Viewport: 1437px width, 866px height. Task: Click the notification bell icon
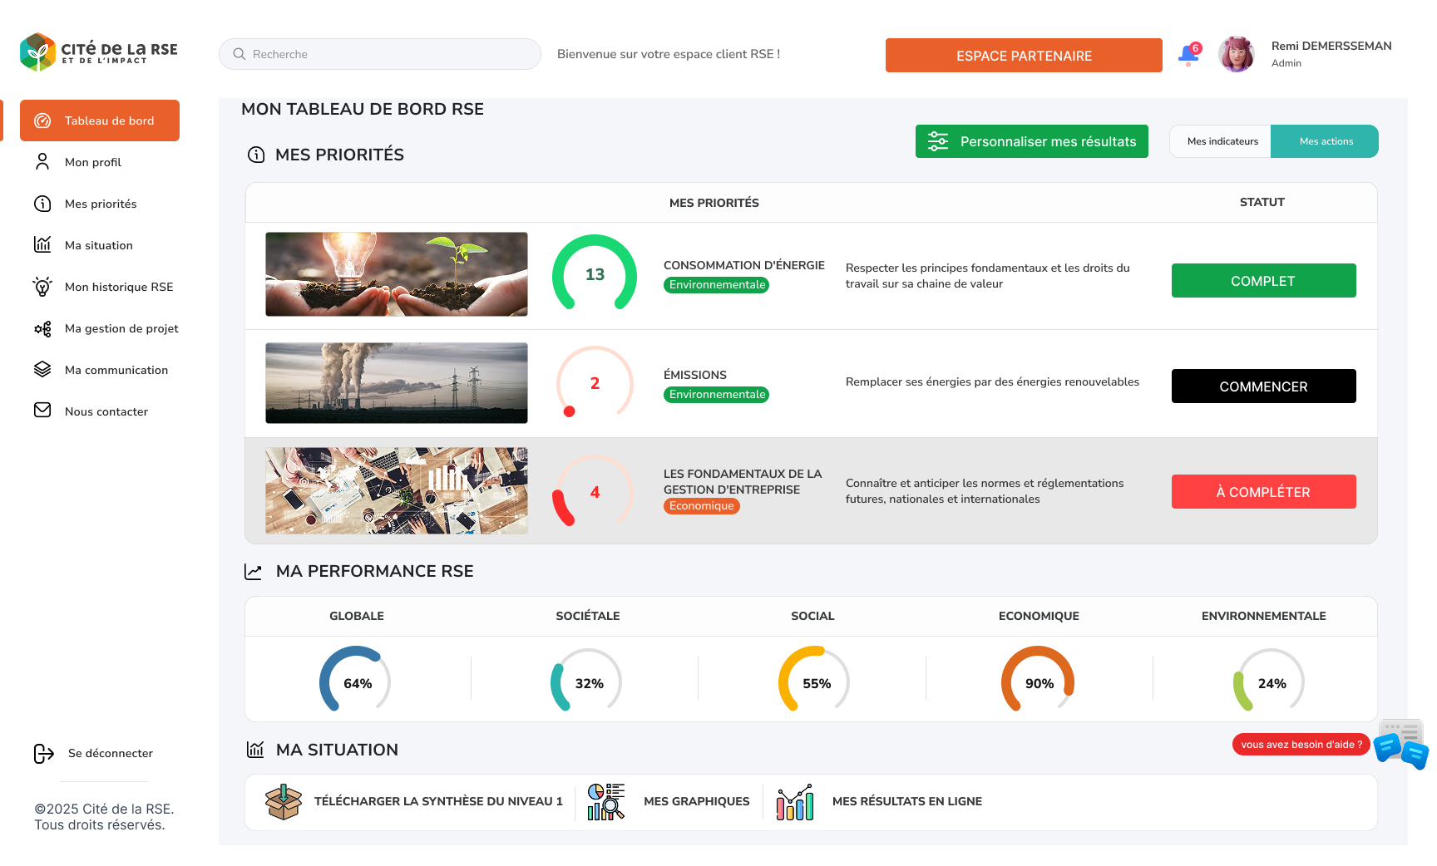[x=1188, y=53]
